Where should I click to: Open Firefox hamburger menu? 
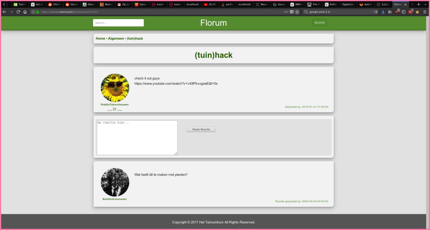pos(425,12)
